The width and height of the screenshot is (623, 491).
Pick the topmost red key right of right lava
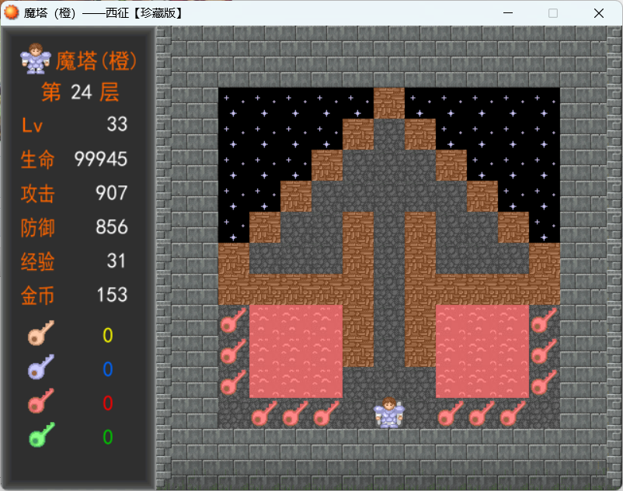545,320
